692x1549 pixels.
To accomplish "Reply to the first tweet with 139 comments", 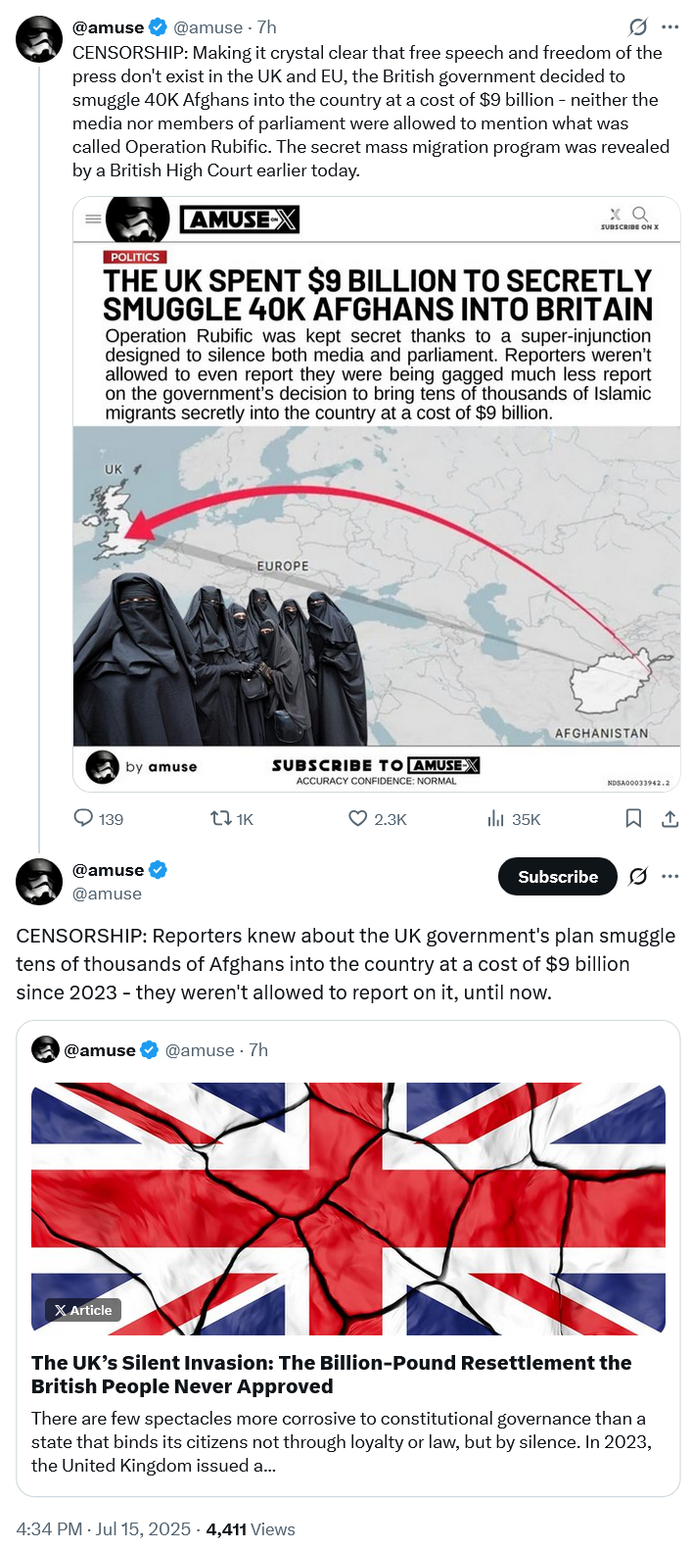I will tap(99, 819).
